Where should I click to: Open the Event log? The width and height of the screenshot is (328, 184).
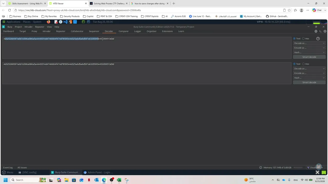(8, 167)
